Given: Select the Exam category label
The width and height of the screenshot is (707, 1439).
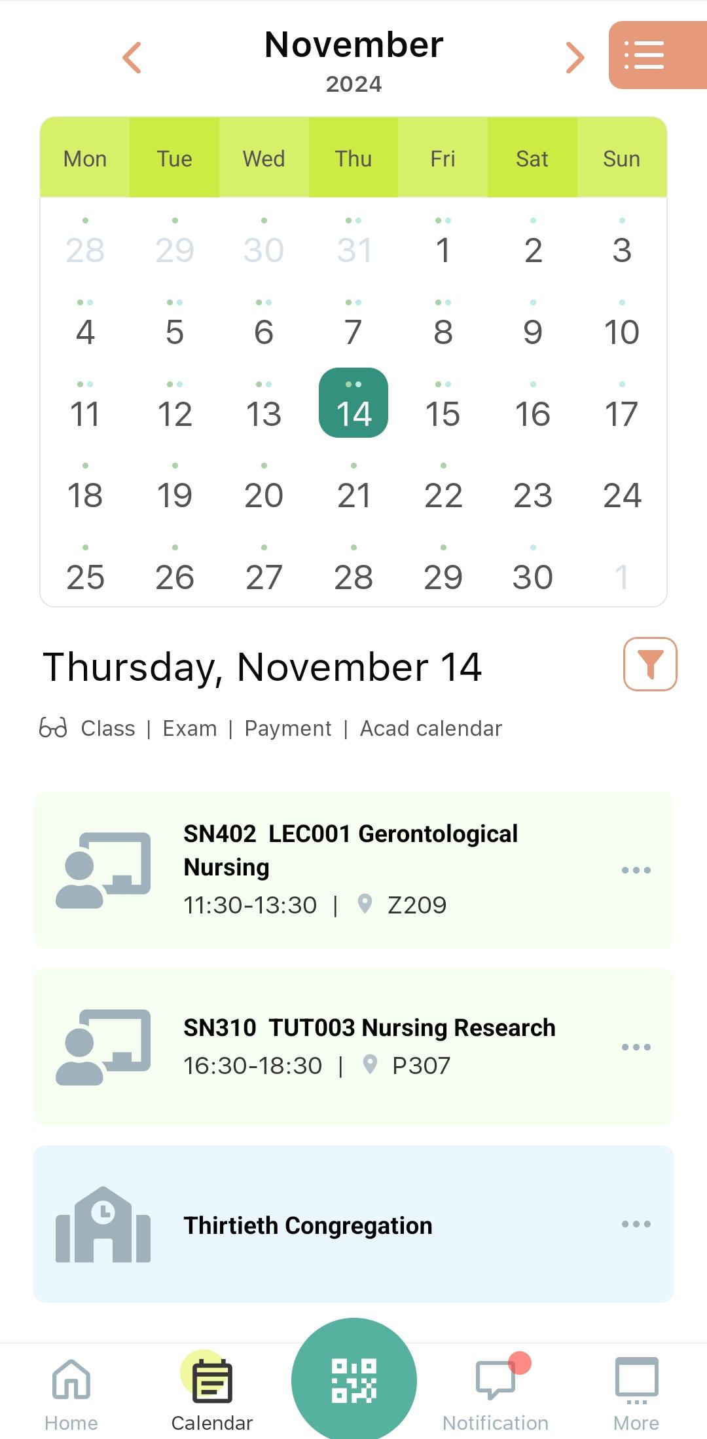Looking at the screenshot, I should pos(190,728).
